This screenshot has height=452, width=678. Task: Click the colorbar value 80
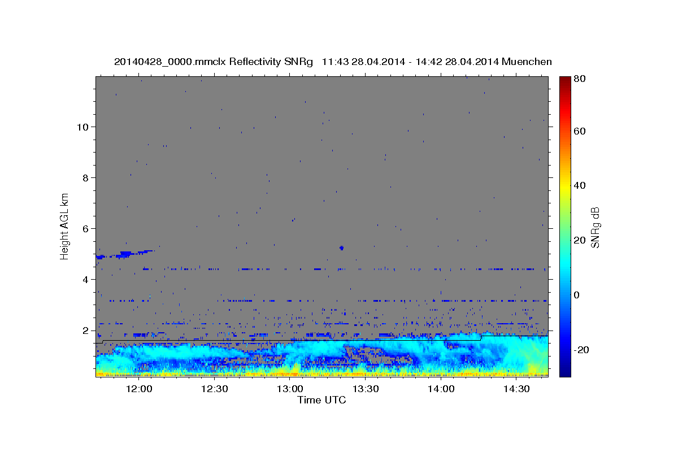click(x=579, y=79)
